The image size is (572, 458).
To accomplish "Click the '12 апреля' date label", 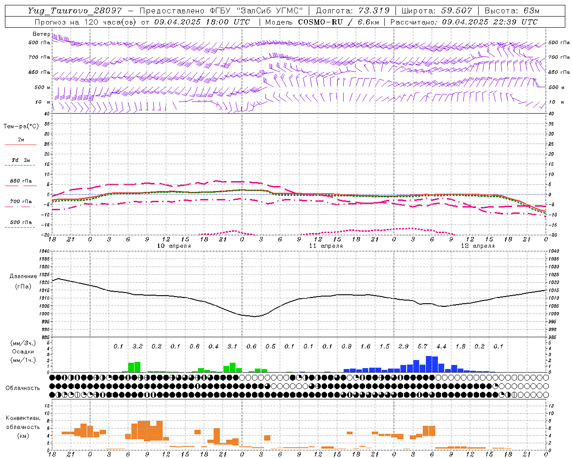I will [x=478, y=246].
